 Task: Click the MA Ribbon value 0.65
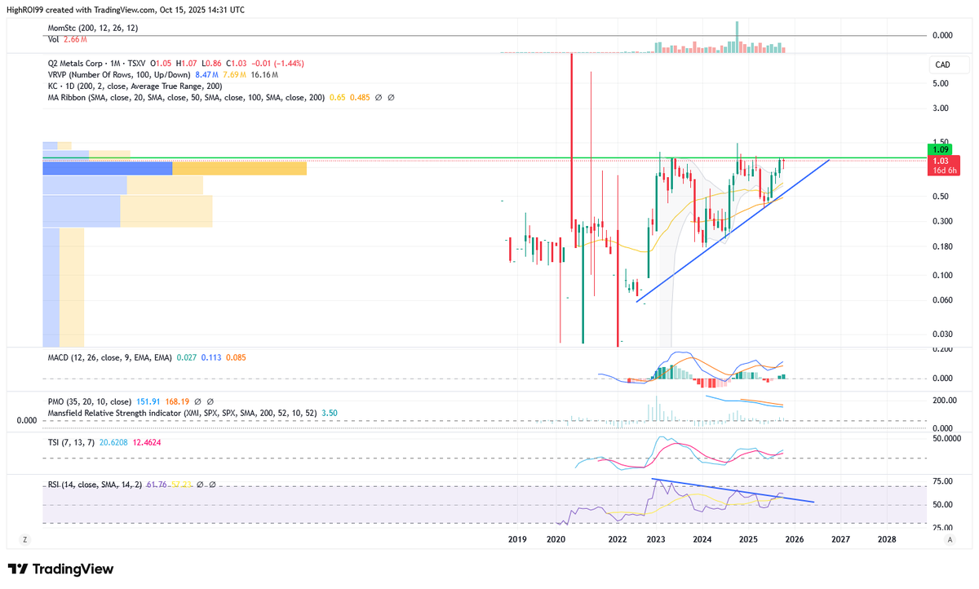tap(336, 97)
